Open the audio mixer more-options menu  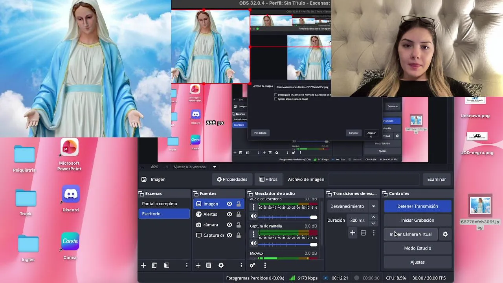pyautogui.click(x=265, y=265)
